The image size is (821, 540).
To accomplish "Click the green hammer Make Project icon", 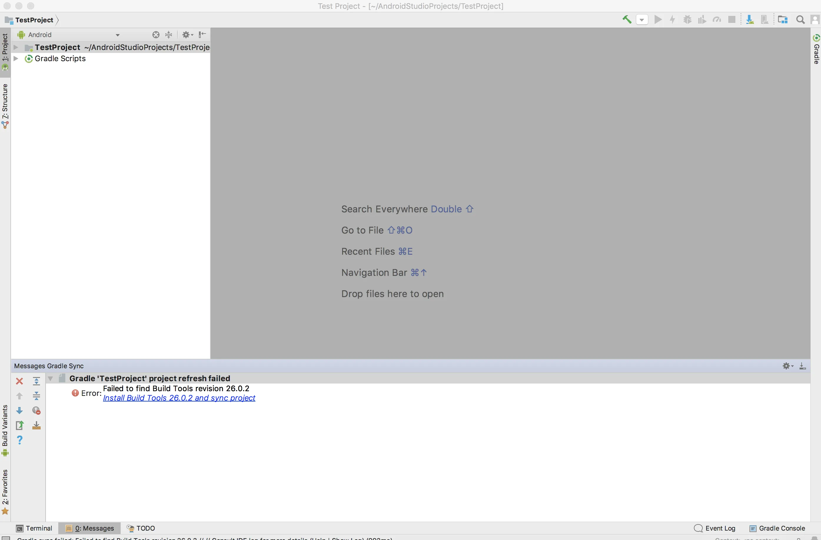I will click(626, 20).
